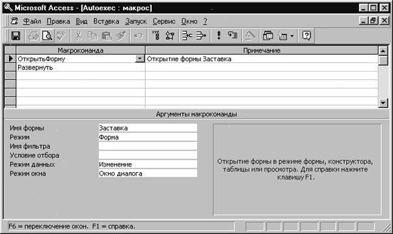Click status bar text F6 = переключение окон
Viewport: 393px width, 234px height.
point(48,226)
